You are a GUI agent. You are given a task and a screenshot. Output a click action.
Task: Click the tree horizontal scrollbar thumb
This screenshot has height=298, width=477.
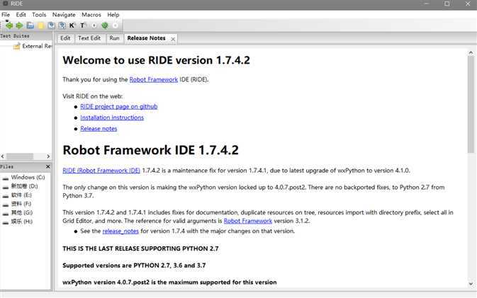20,156
